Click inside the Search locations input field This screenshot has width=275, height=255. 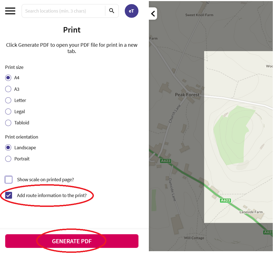(63, 11)
